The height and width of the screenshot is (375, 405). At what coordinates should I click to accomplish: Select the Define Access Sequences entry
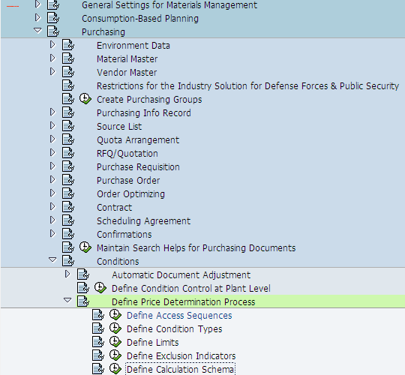coord(179,315)
